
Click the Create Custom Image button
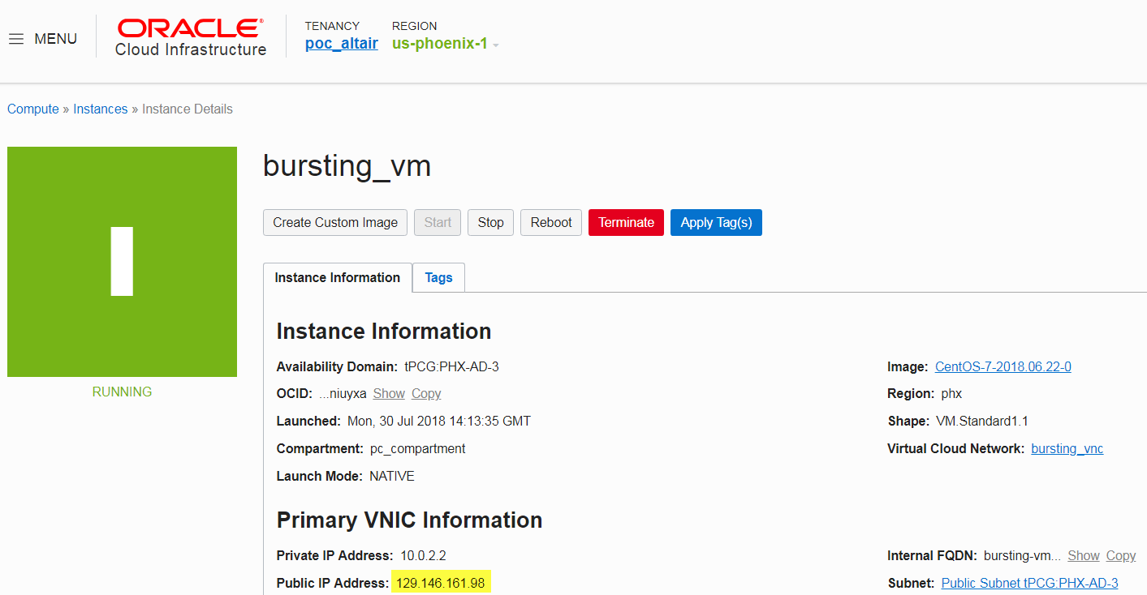coord(335,222)
